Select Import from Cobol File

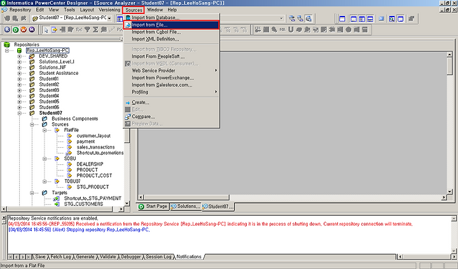pyautogui.click(x=172, y=32)
